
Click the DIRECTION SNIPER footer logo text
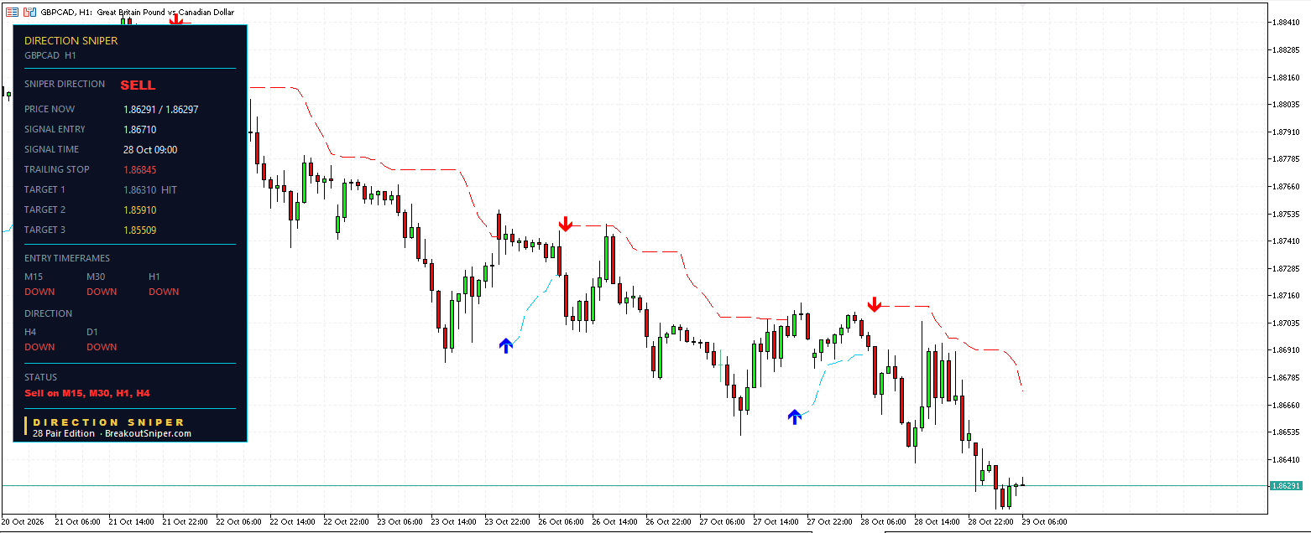point(108,422)
